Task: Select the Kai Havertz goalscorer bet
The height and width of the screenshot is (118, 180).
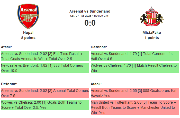Action: point(134,93)
